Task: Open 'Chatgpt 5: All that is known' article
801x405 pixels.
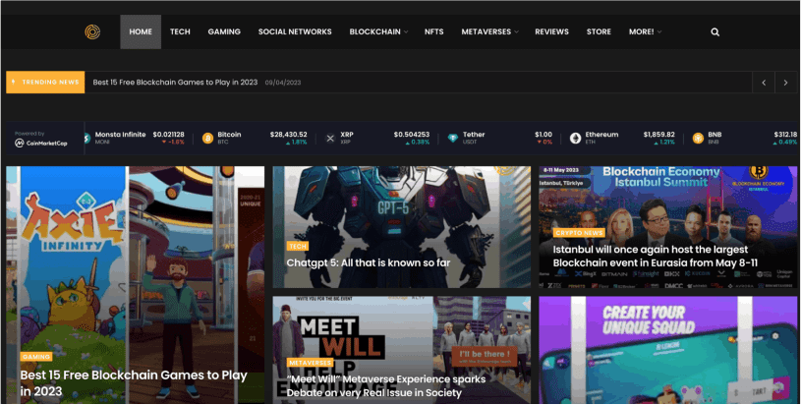Action: [369, 263]
